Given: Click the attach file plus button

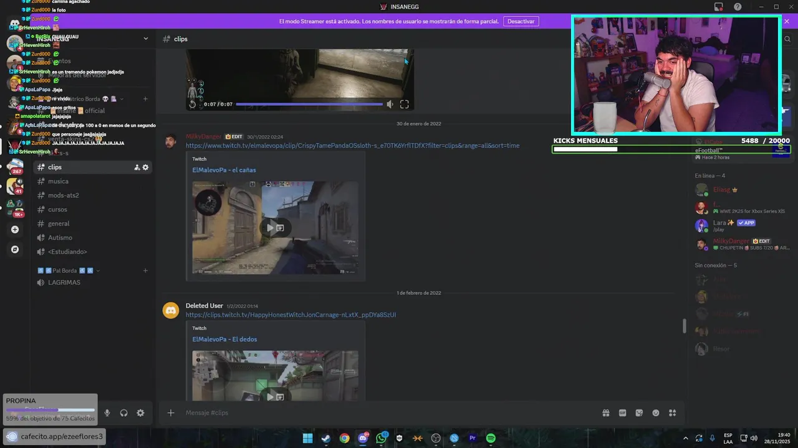Looking at the screenshot, I should pos(171,413).
